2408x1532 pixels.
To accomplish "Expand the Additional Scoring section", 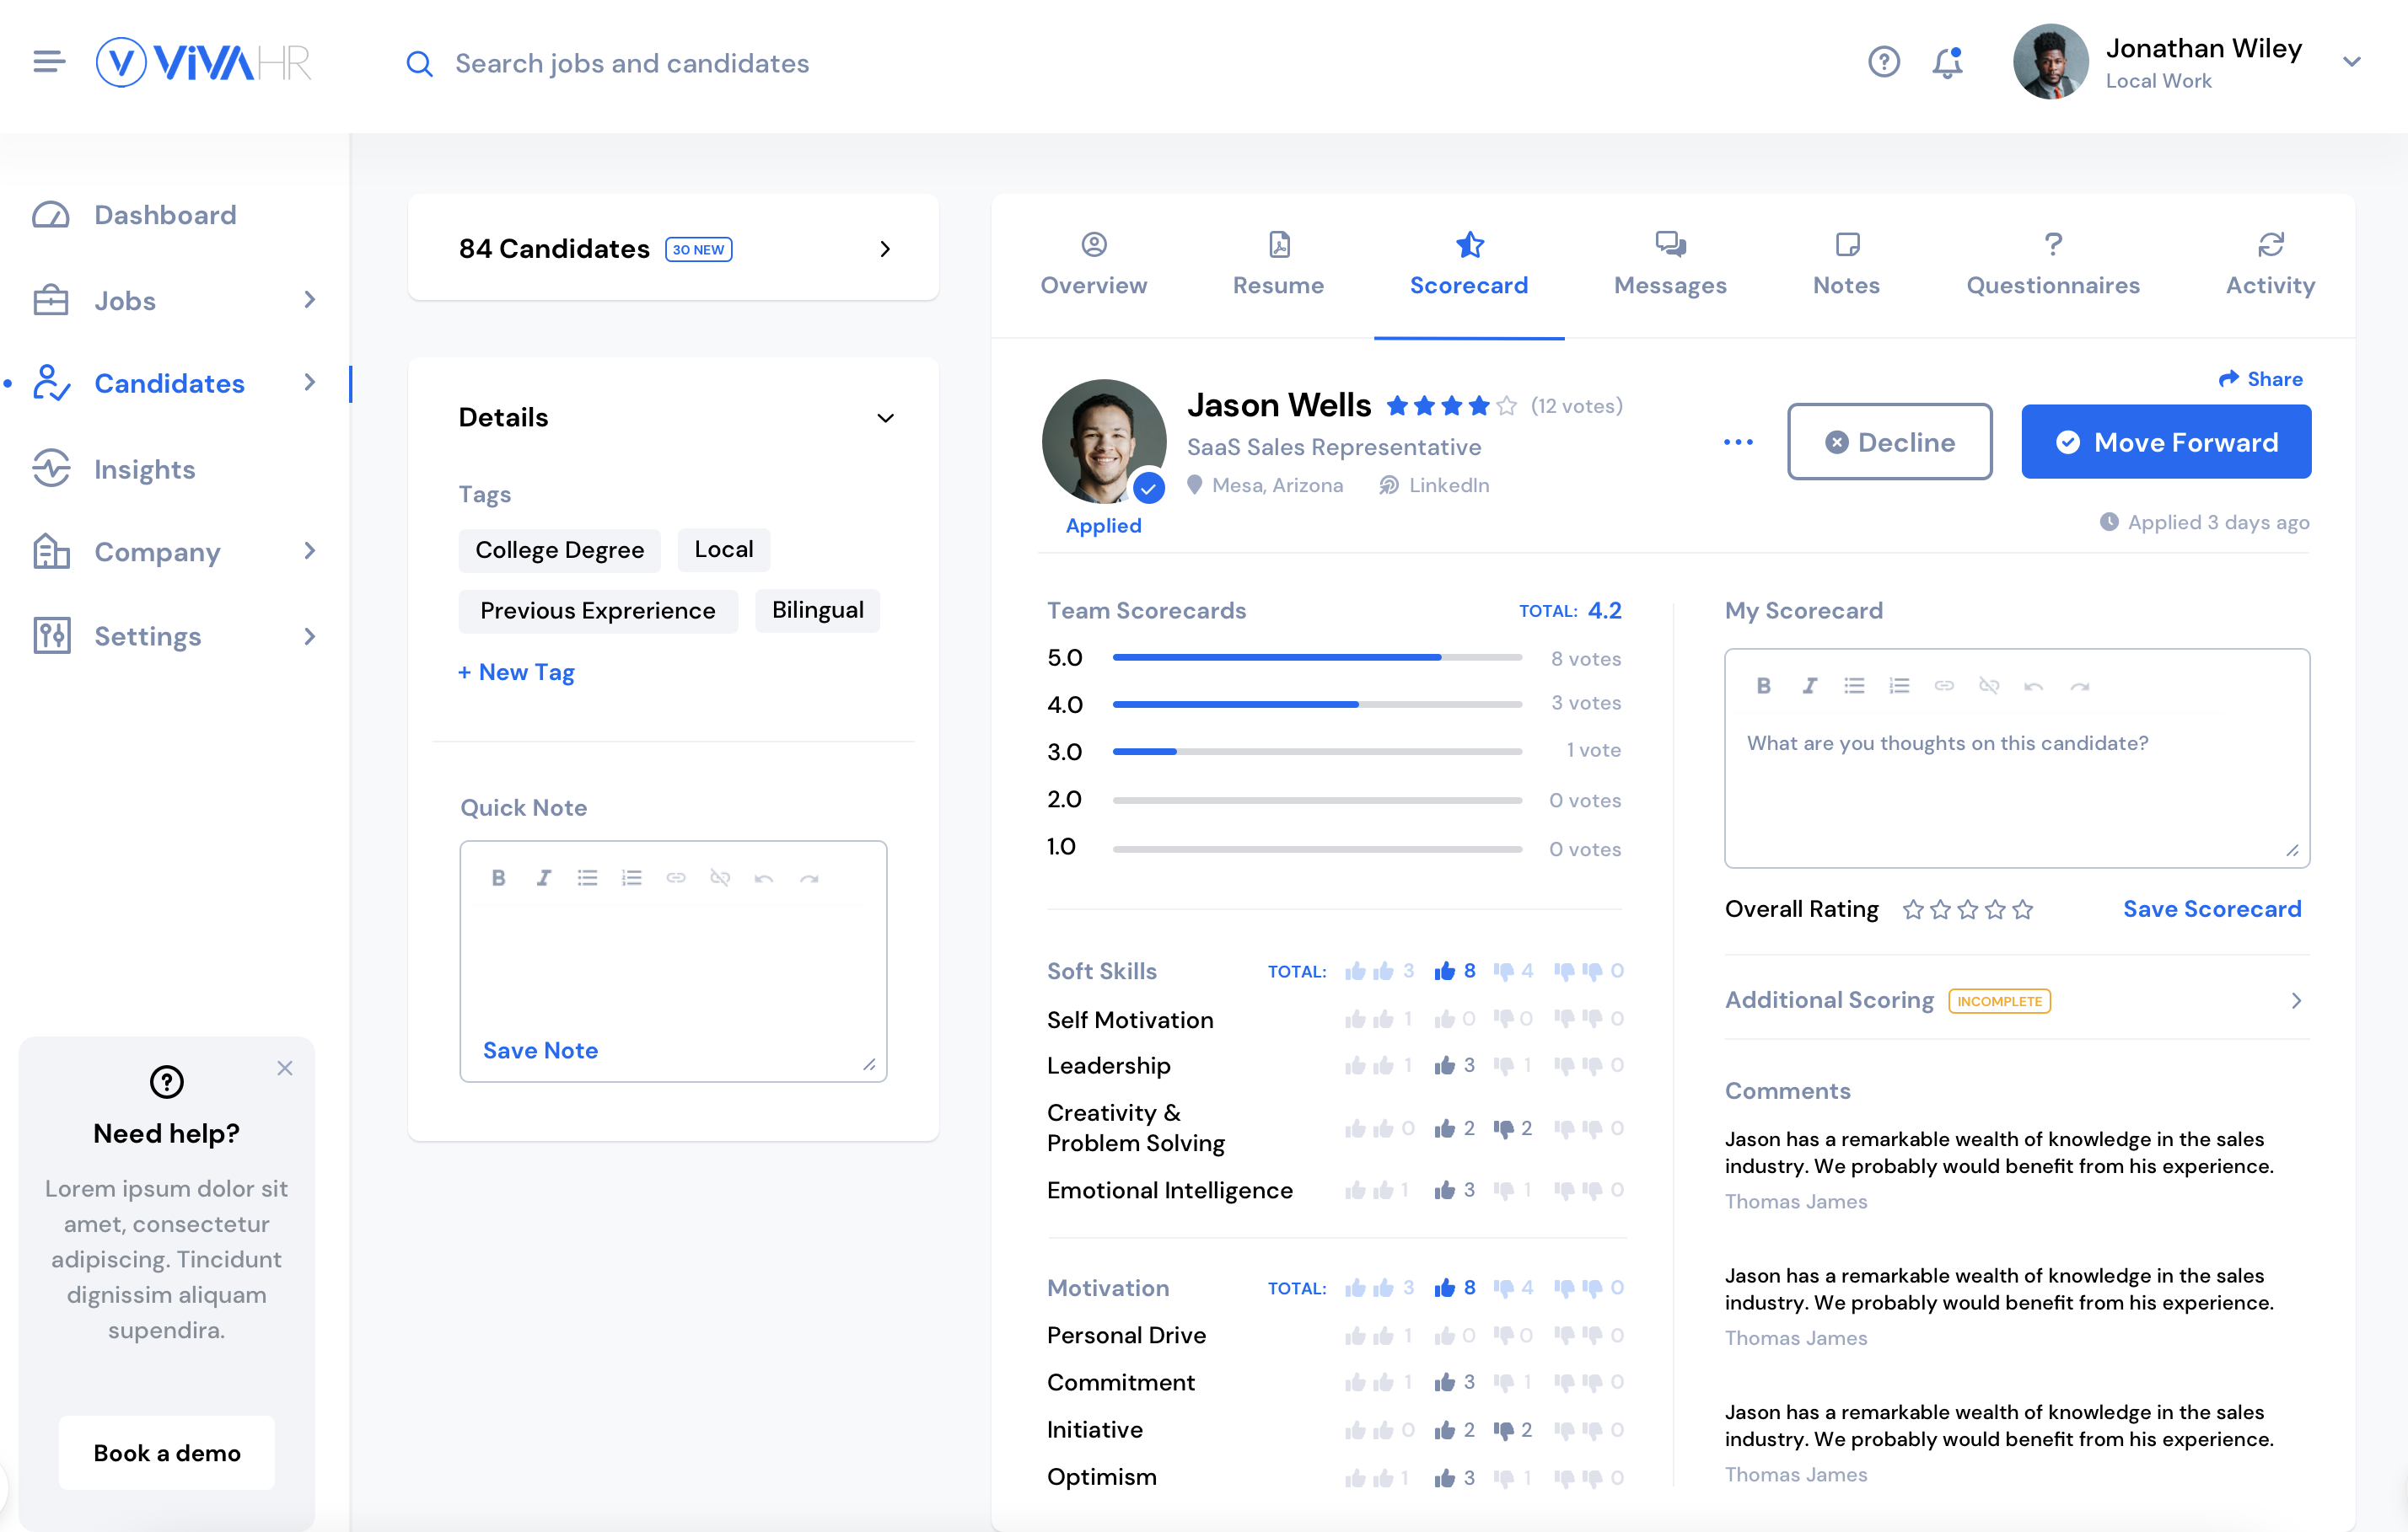I will pos(2296,1000).
